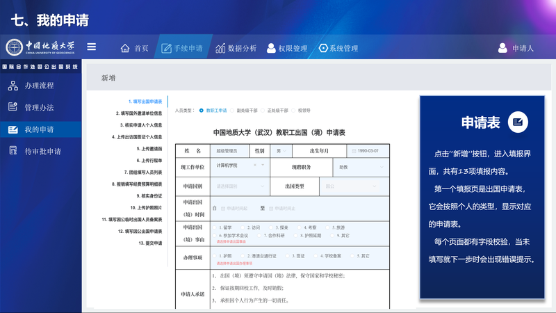Click the 待审批申请 sidebar icon
This screenshot has width=556, height=313.
pyautogui.click(x=13, y=151)
